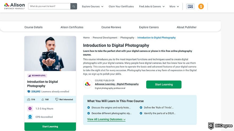Image resolution: width=234 pixels, height=131 pixels.
Task: Click checkmark beside Describe different photographic styles
Action: 89,113
